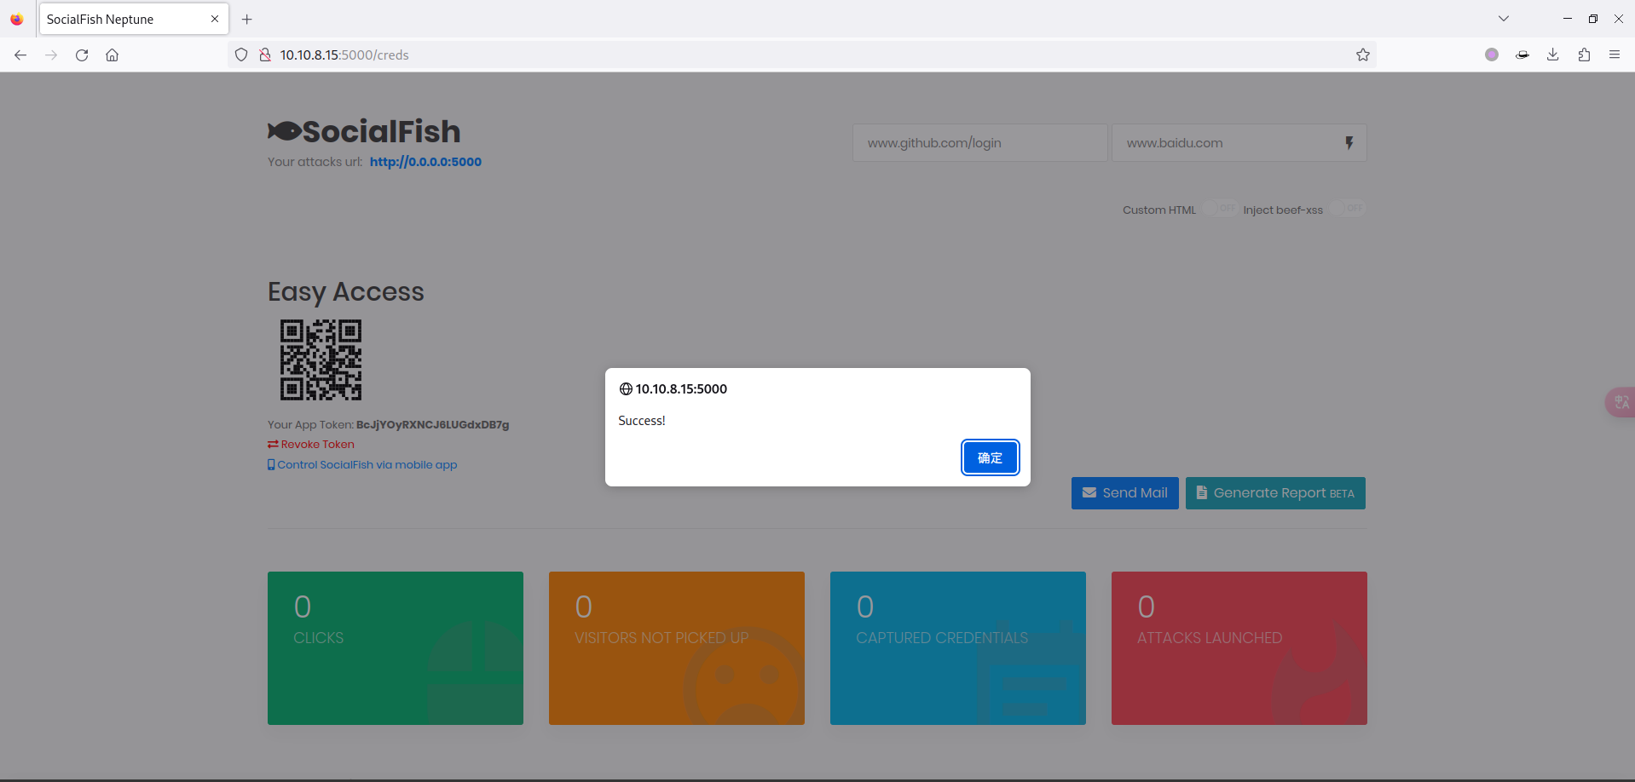Screen dimensions: 1635x782
Task: Click the dialog origin 10.10.8.15:5000 text
Action: [x=681, y=389]
